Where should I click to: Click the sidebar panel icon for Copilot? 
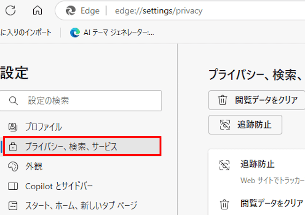point(13,186)
